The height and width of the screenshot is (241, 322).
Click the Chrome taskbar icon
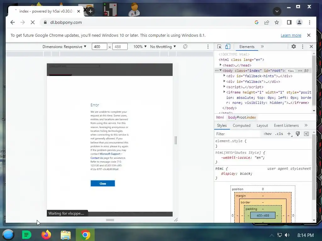(x=85, y=235)
